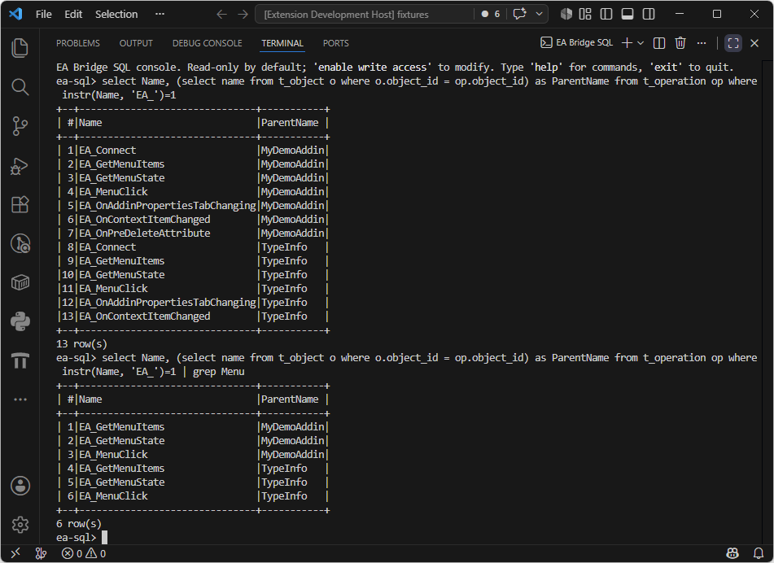Open the Extensions view
This screenshot has height=563, width=774.
(20, 204)
